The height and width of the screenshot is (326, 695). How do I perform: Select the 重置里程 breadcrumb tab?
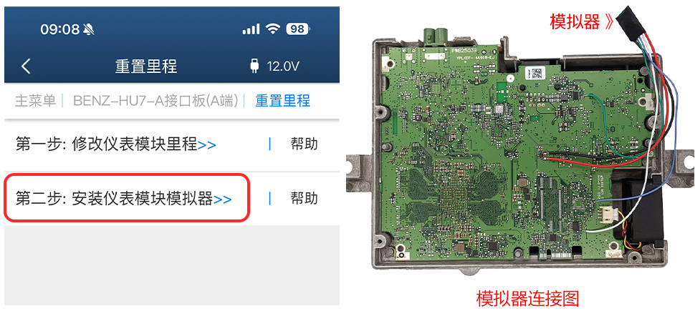click(282, 101)
